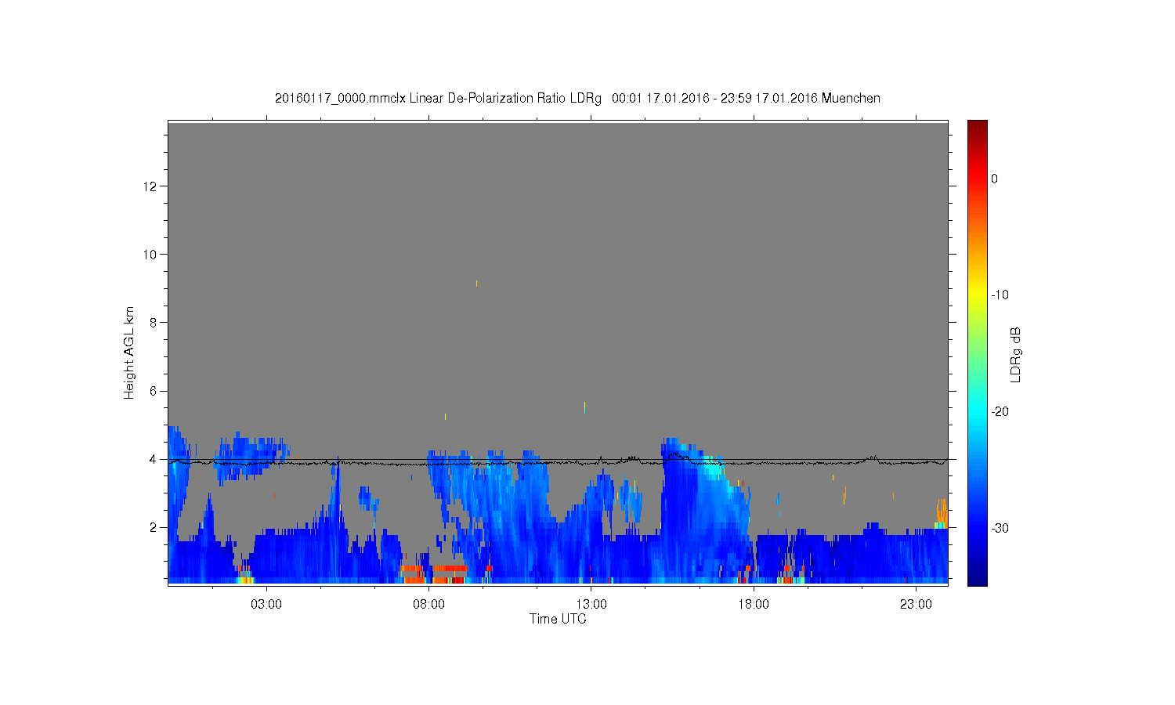Click the "Time UTC" x-axis label
1175x705 pixels.
(x=558, y=619)
